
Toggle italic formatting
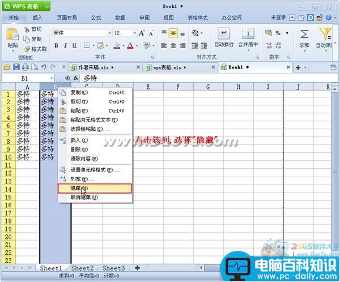pos(65,45)
